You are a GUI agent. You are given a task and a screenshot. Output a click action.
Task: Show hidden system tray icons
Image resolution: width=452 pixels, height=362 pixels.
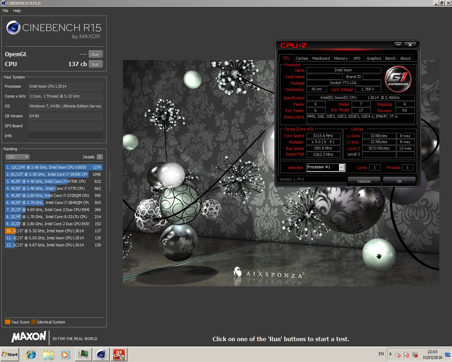click(390, 354)
